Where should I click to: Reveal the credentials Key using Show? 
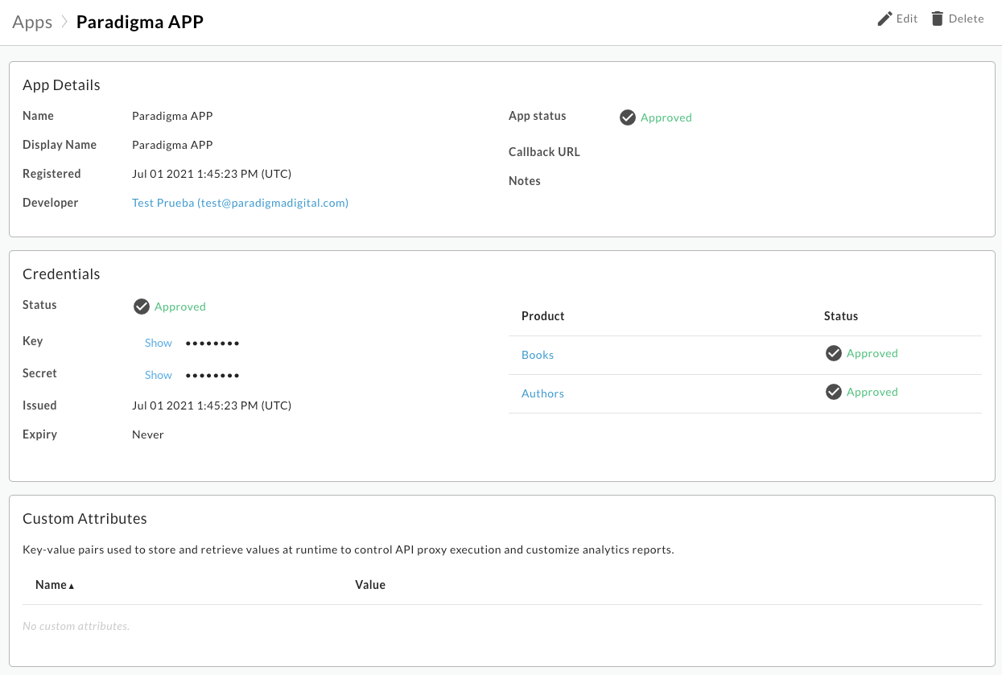pos(158,342)
